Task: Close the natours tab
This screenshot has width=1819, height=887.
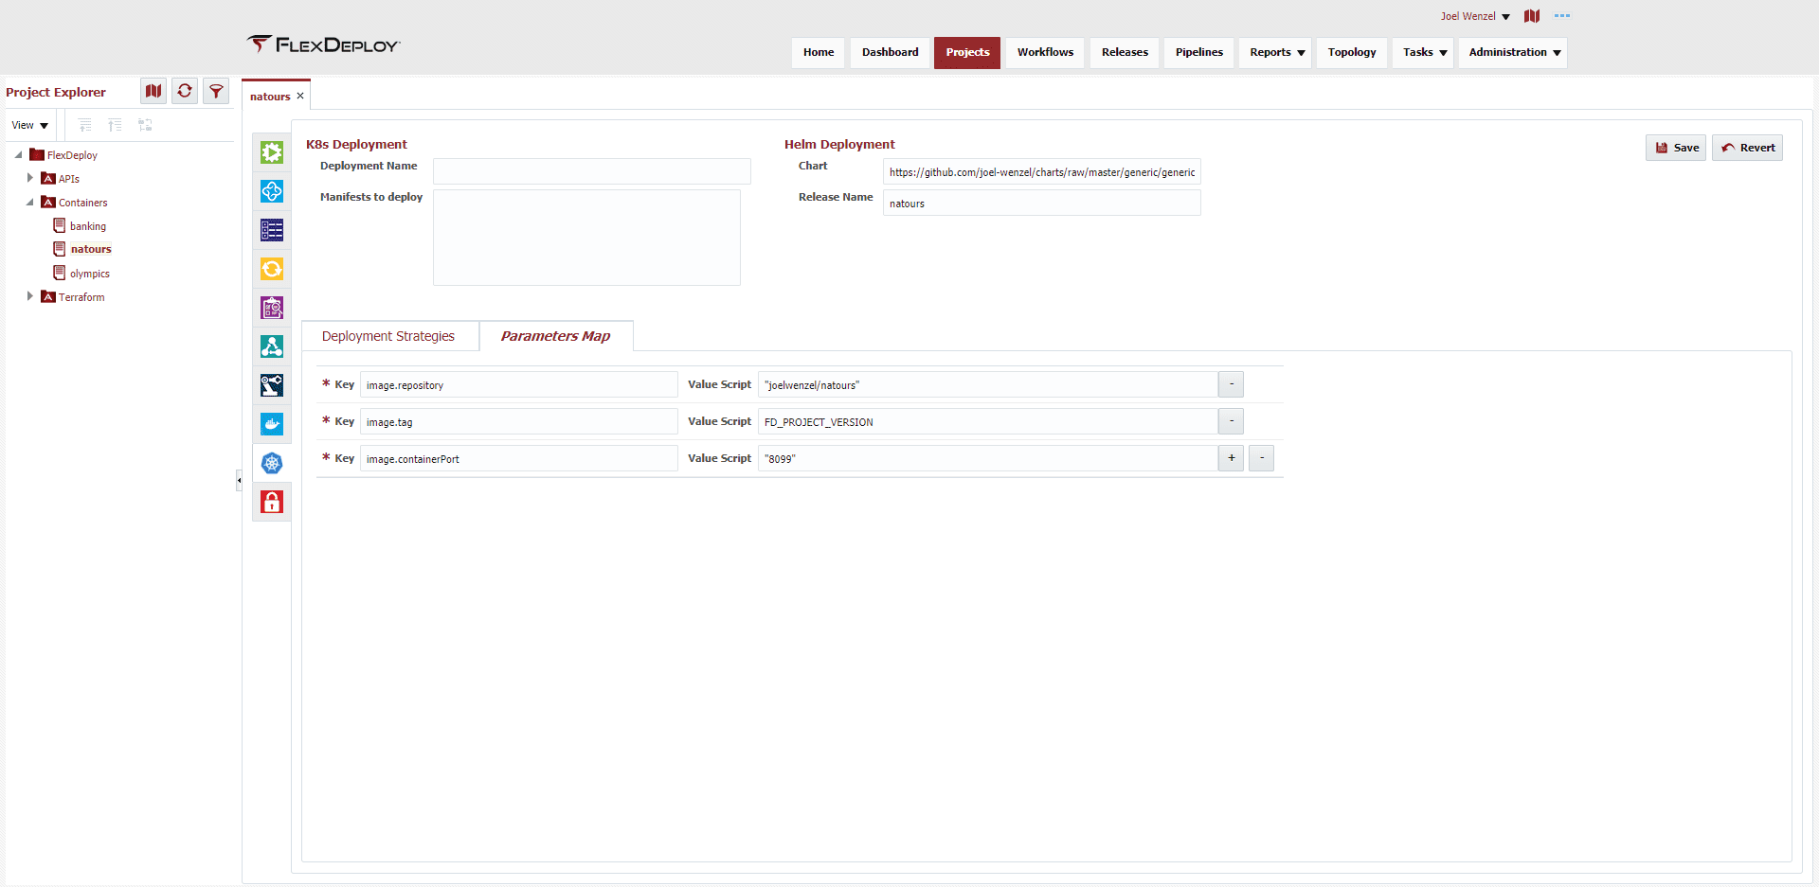Action: pyautogui.click(x=300, y=96)
